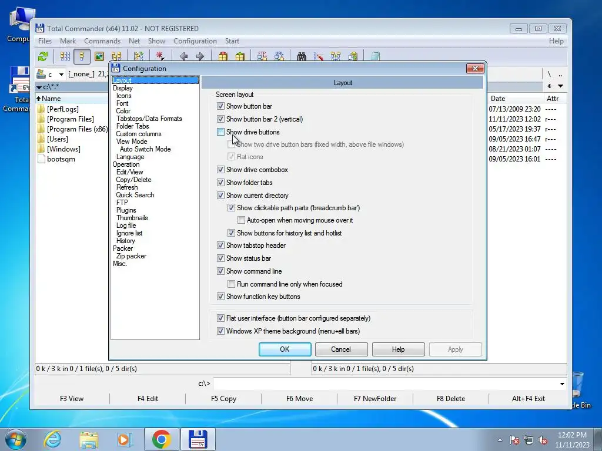Viewport: 602px width, 451px height.
Task: Open the right panel history list arrow
Action: pyautogui.click(x=560, y=86)
